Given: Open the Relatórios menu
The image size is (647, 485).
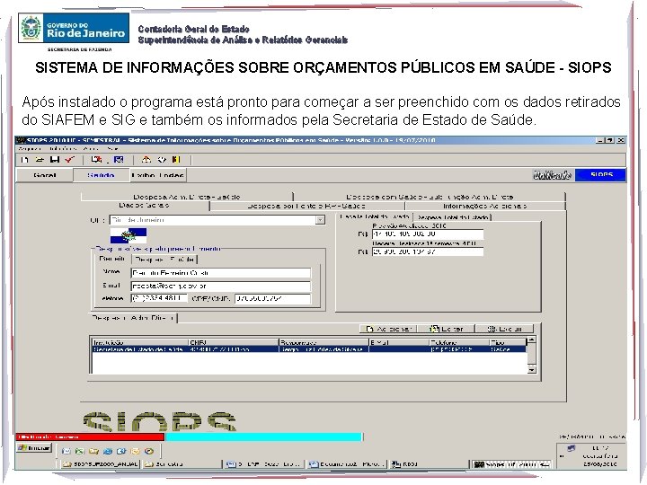Looking at the screenshot, I should [62, 148].
